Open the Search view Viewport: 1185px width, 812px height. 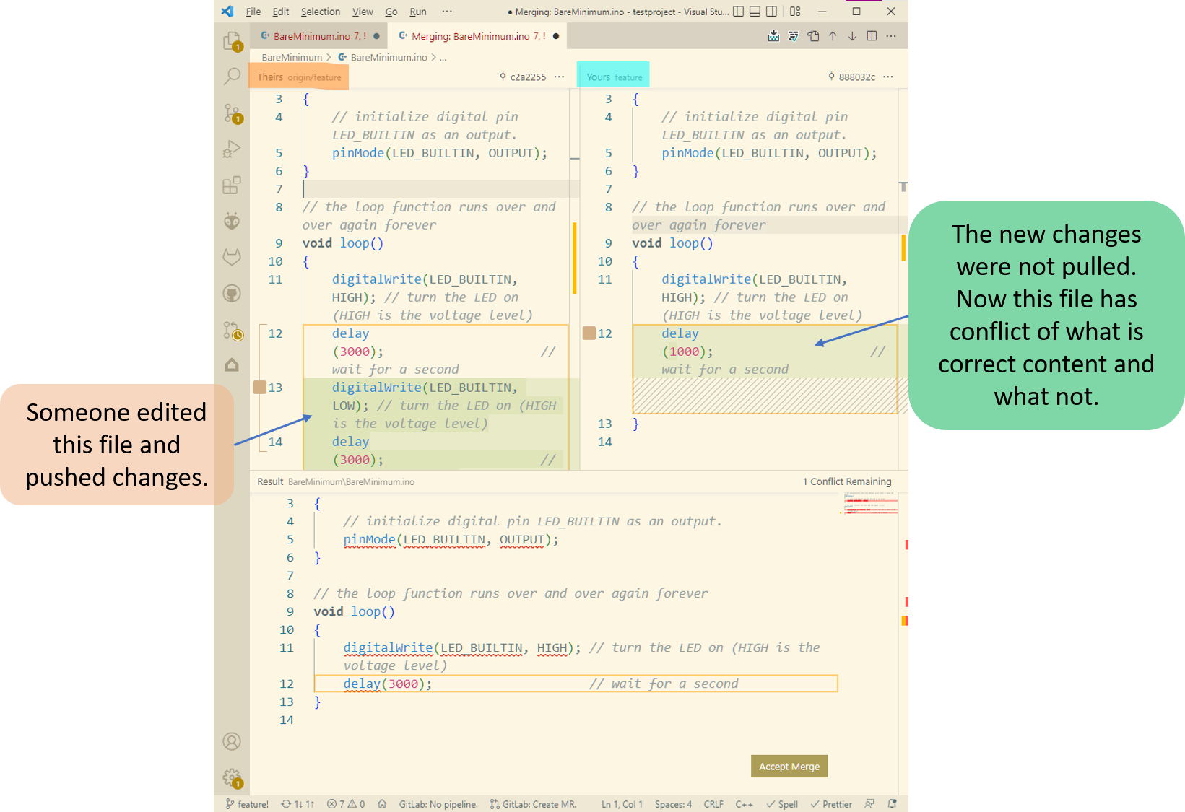pos(232,76)
